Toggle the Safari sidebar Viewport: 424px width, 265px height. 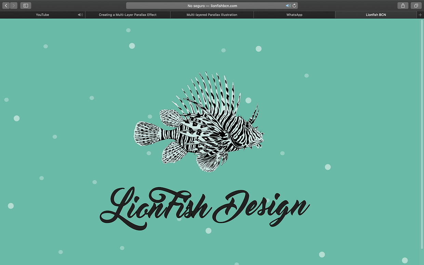click(26, 5)
